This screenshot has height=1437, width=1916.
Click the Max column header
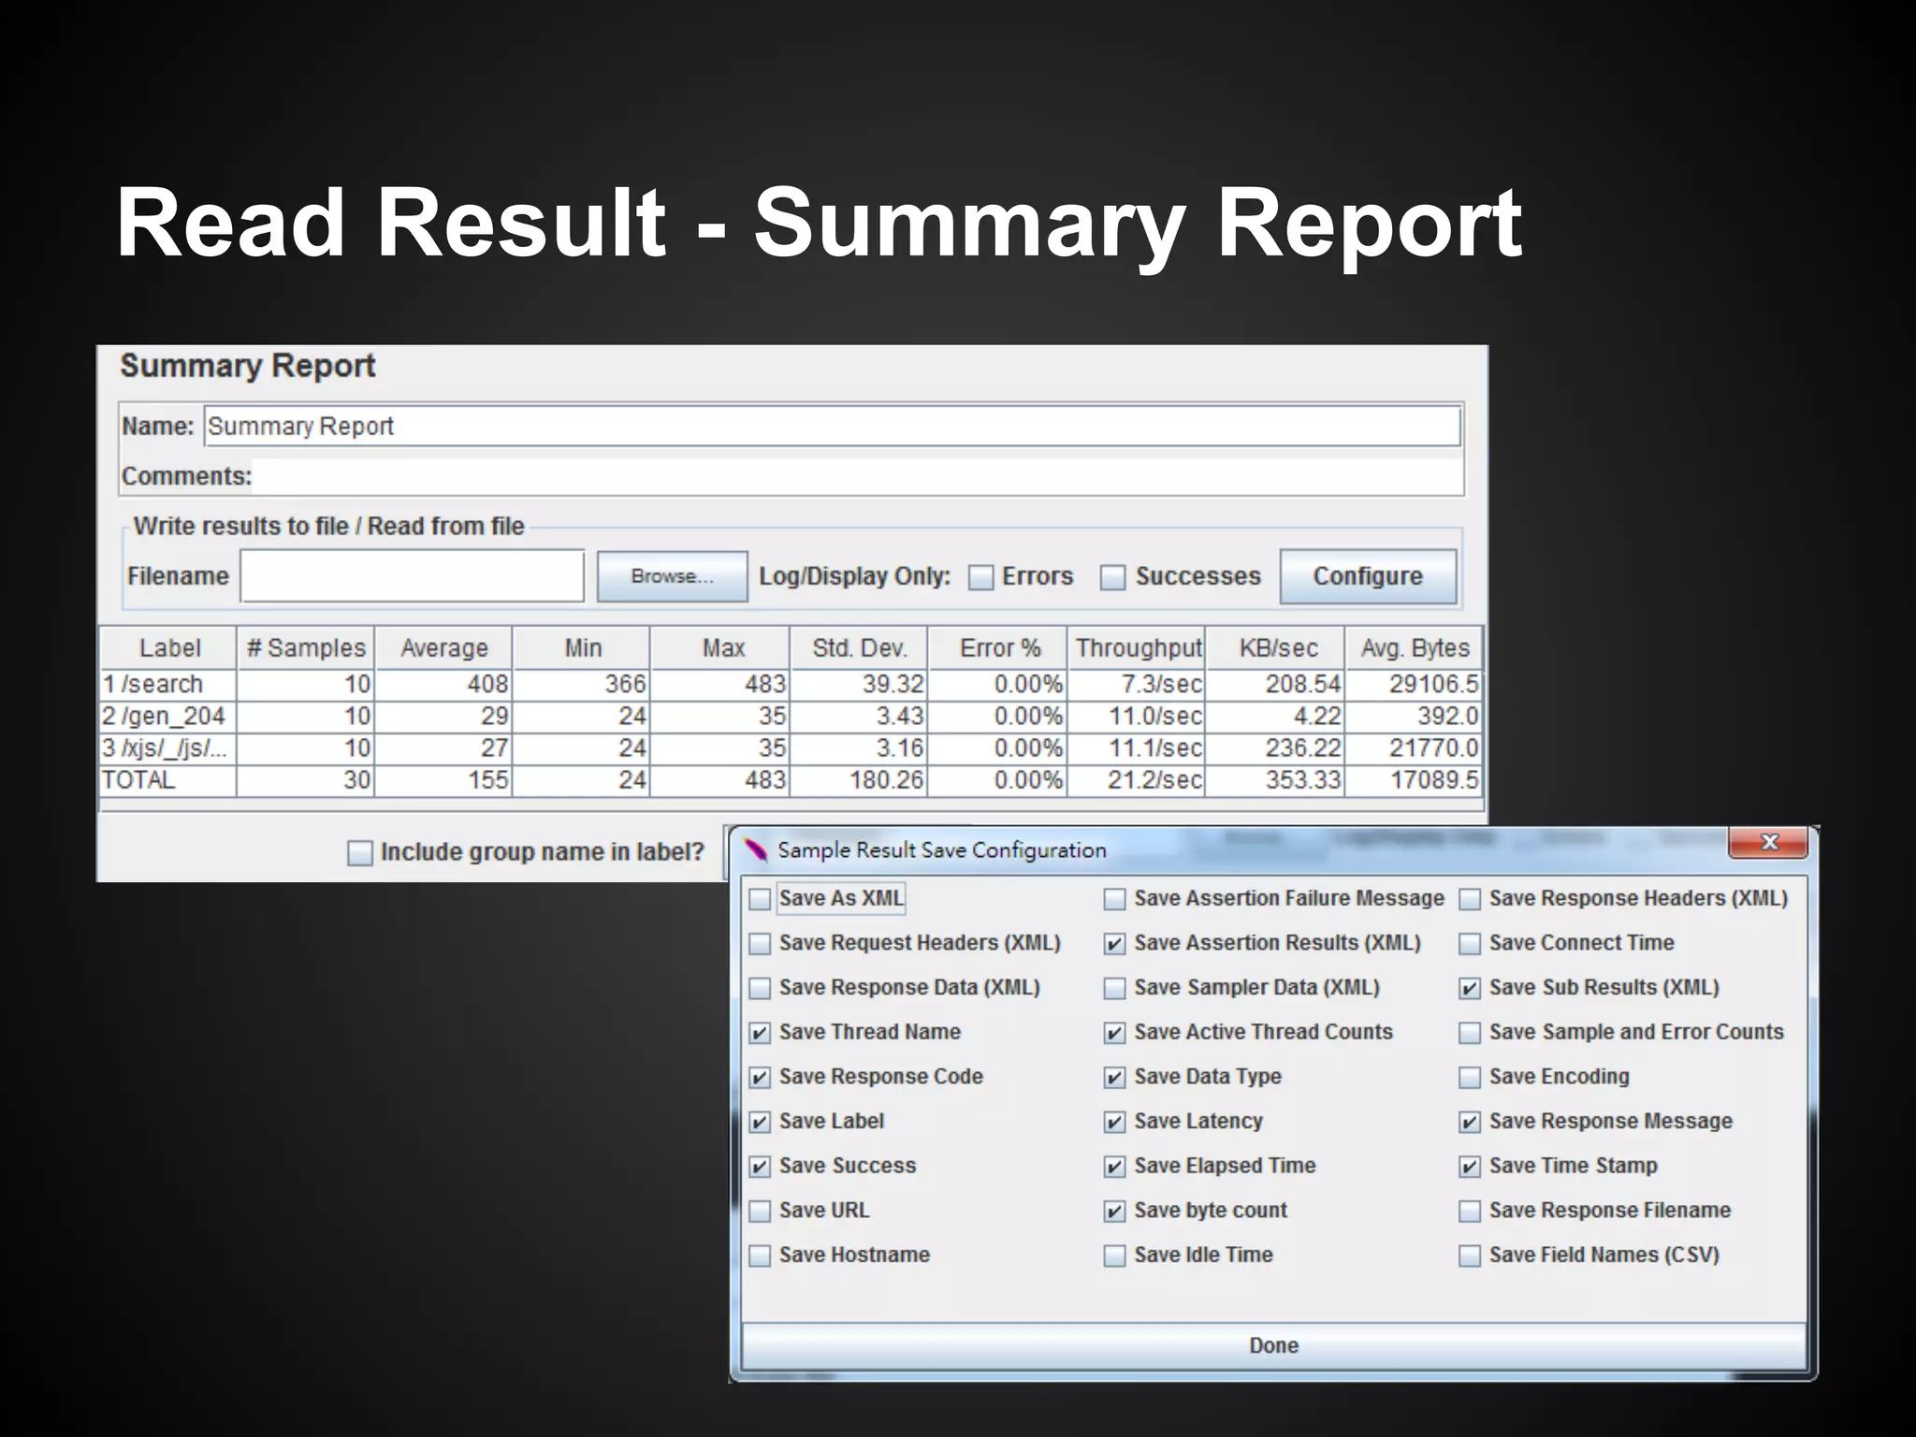click(x=720, y=647)
